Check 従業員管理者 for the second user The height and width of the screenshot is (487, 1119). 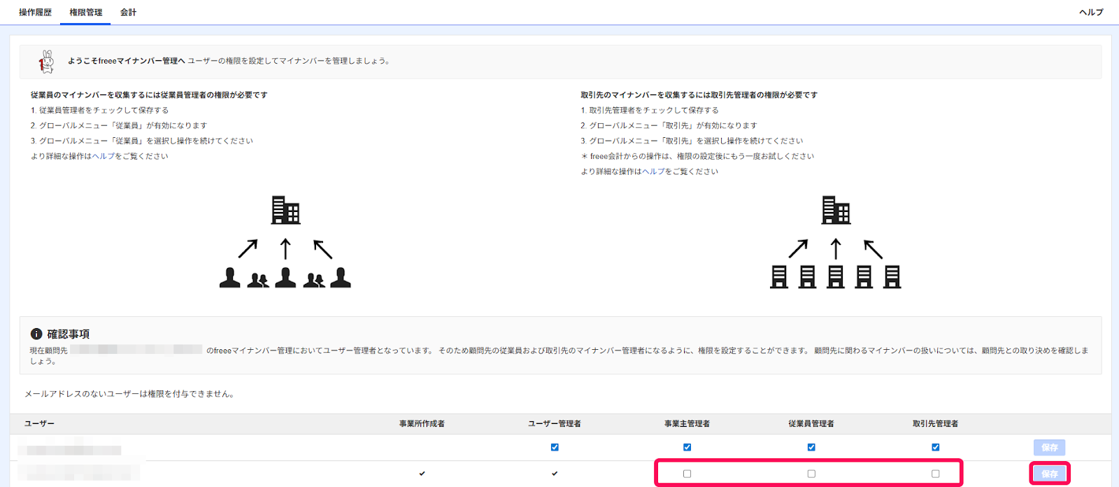click(811, 474)
